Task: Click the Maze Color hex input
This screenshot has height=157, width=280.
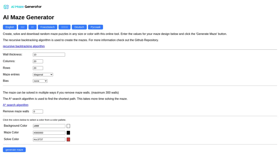Action: click(49, 133)
